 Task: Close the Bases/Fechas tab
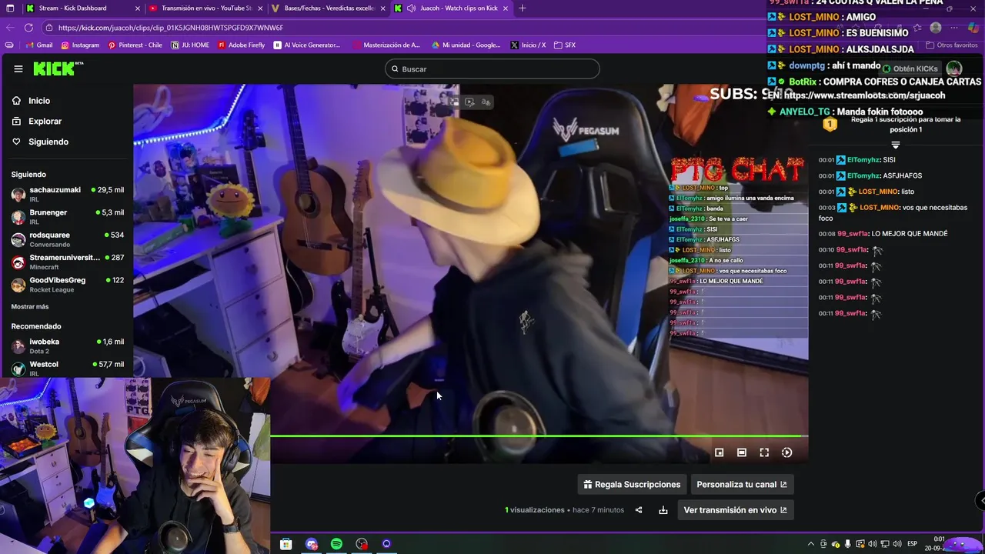[x=382, y=8]
